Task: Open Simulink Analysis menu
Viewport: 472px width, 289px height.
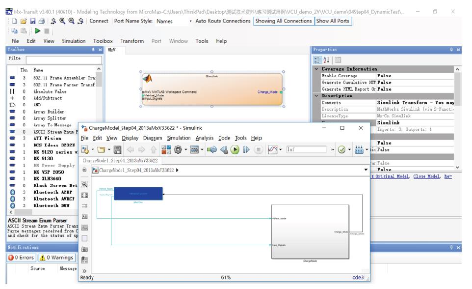Action: [x=205, y=138]
